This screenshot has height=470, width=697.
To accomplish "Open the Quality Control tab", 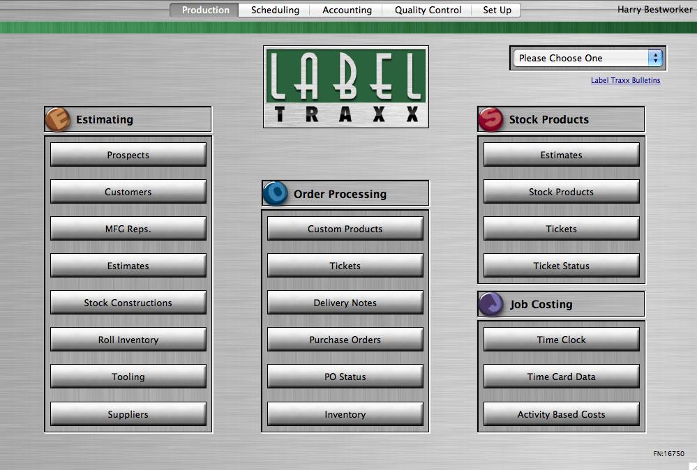I will 427,10.
